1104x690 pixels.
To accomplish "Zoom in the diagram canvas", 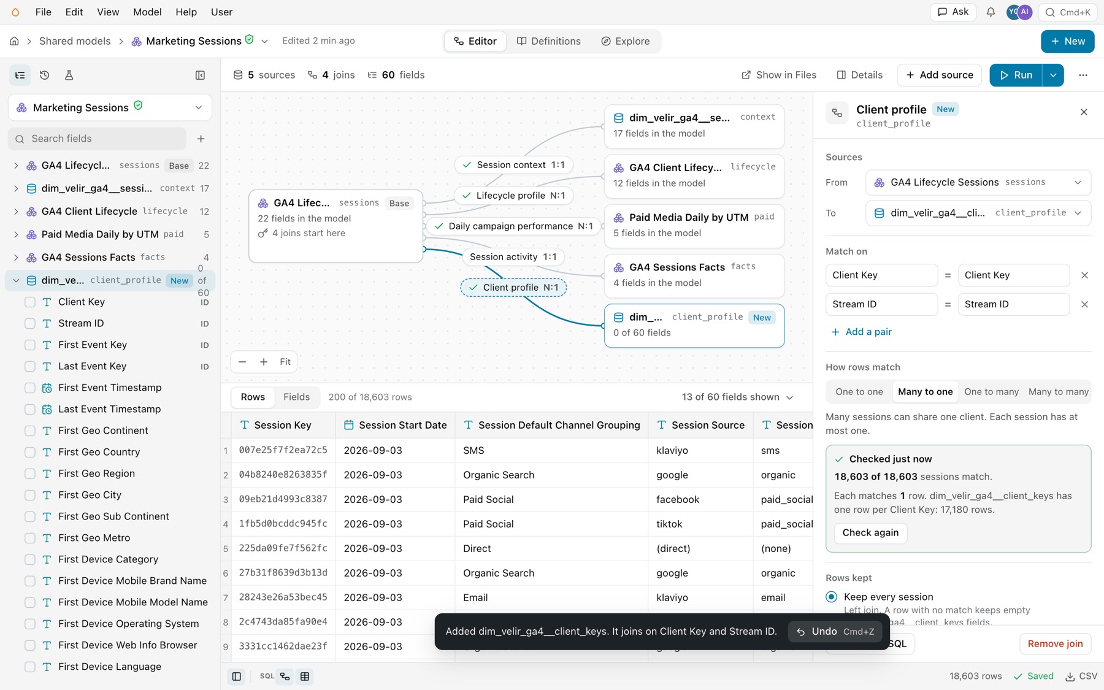I will click(x=264, y=362).
